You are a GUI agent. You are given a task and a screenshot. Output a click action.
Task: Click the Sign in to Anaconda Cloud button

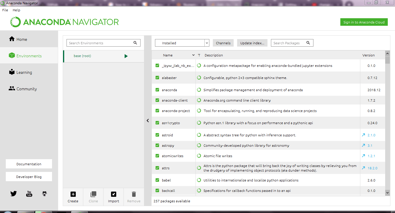[364, 22]
